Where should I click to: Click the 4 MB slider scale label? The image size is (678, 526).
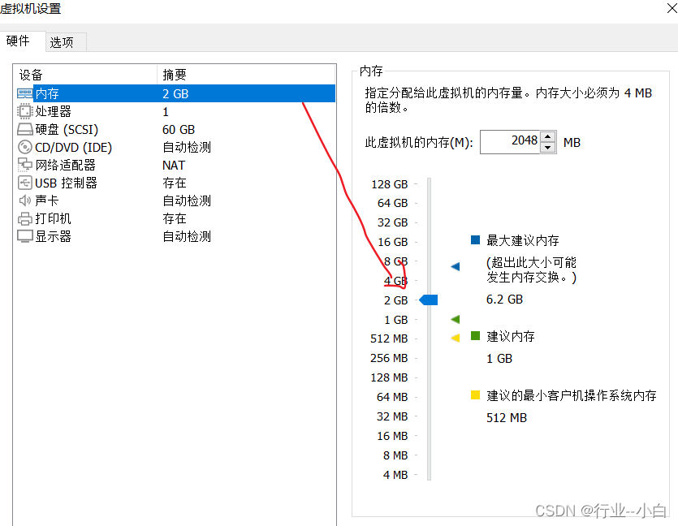[x=395, y=475]
